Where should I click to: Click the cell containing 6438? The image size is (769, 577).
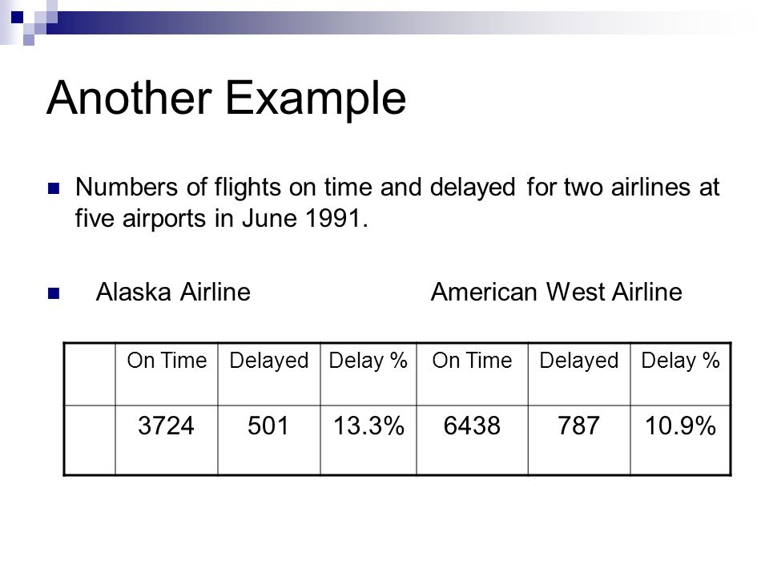pos(473,440)
